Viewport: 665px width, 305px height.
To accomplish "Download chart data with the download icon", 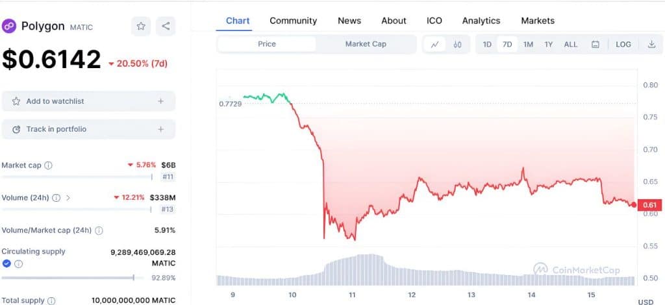I will (651, 45).
